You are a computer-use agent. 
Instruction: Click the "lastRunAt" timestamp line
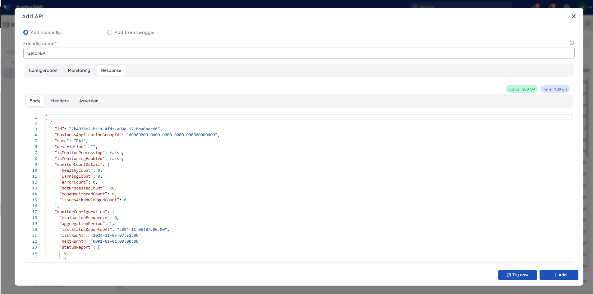[x=101, y=236]
